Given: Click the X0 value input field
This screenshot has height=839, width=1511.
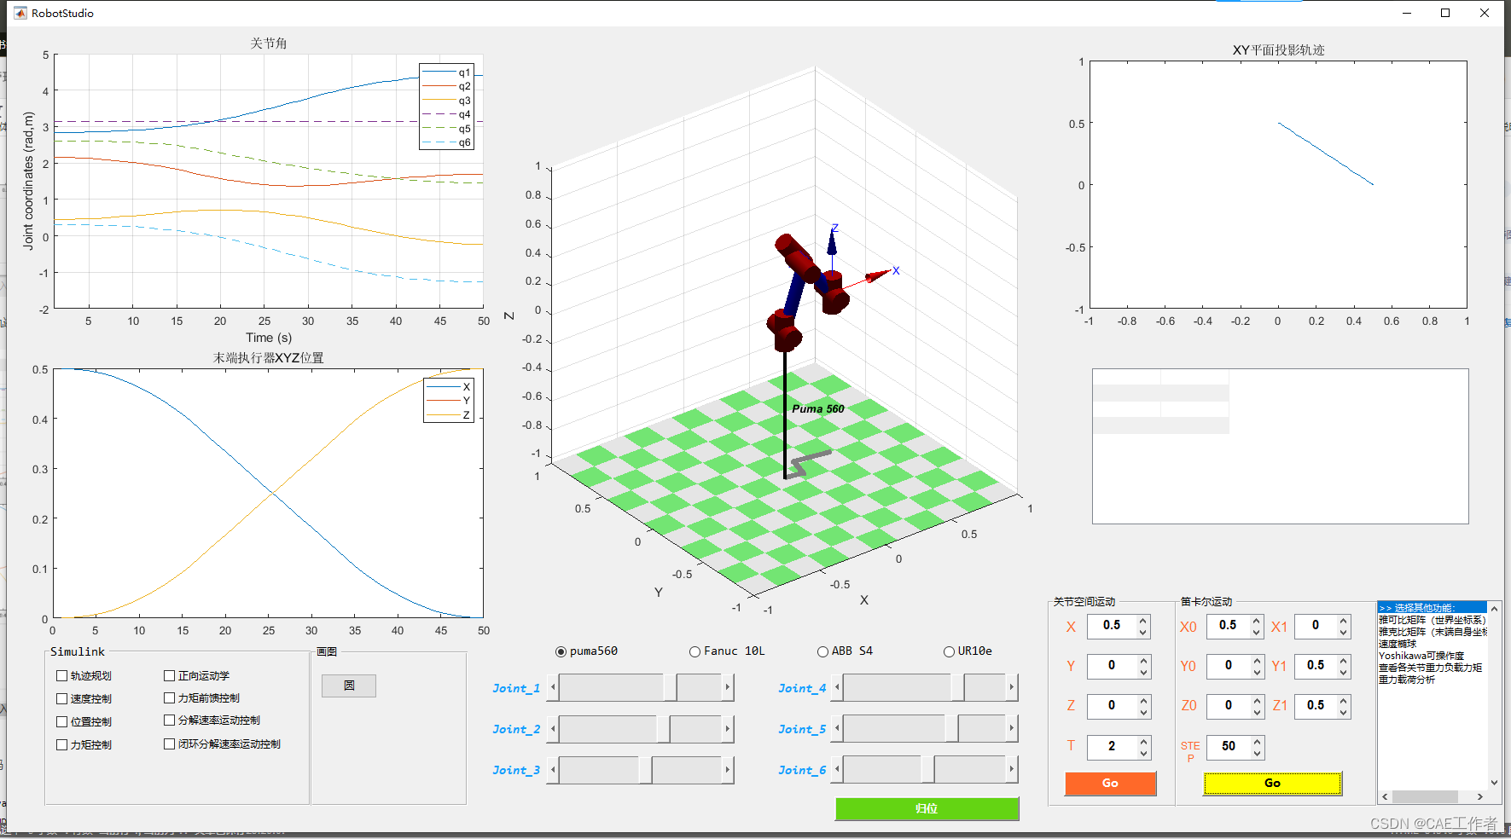Looking at the screenshot, I should point(1228,626).
